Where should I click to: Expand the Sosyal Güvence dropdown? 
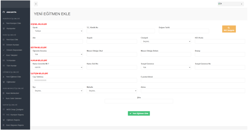click(x=166, y=67)
